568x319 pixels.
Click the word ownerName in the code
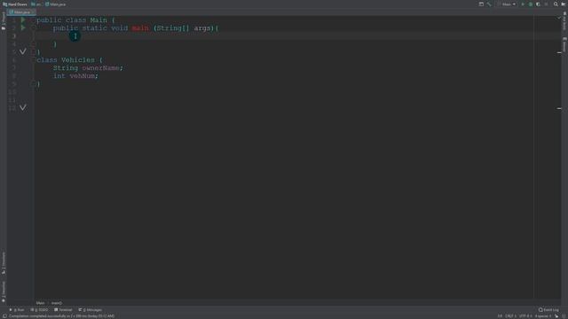(x=100, y=67)
